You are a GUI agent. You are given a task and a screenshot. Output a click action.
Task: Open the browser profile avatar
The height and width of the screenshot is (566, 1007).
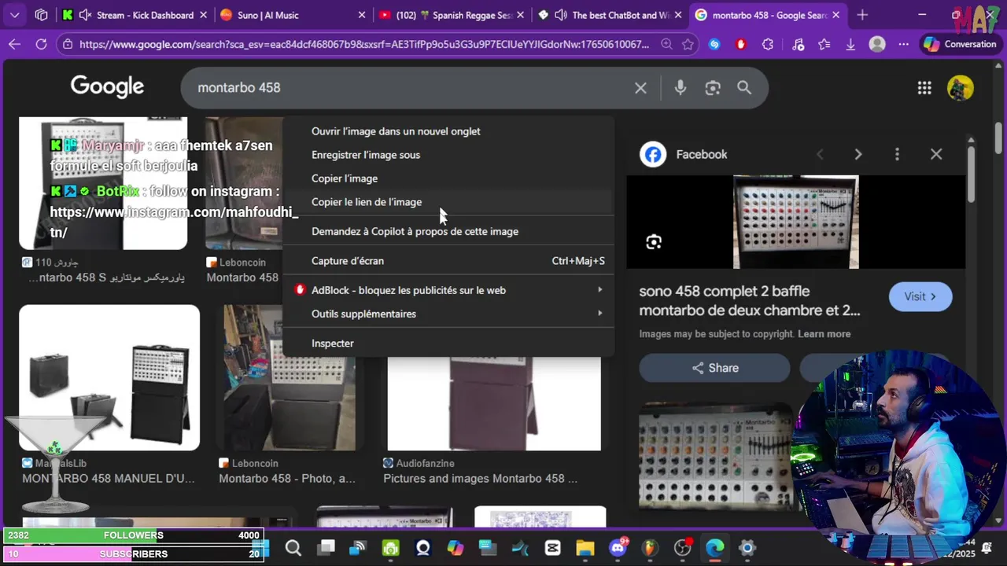[x=877, y=45]
